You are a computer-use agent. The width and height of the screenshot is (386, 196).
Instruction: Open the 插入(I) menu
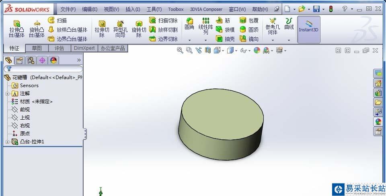tap(133, 9)
